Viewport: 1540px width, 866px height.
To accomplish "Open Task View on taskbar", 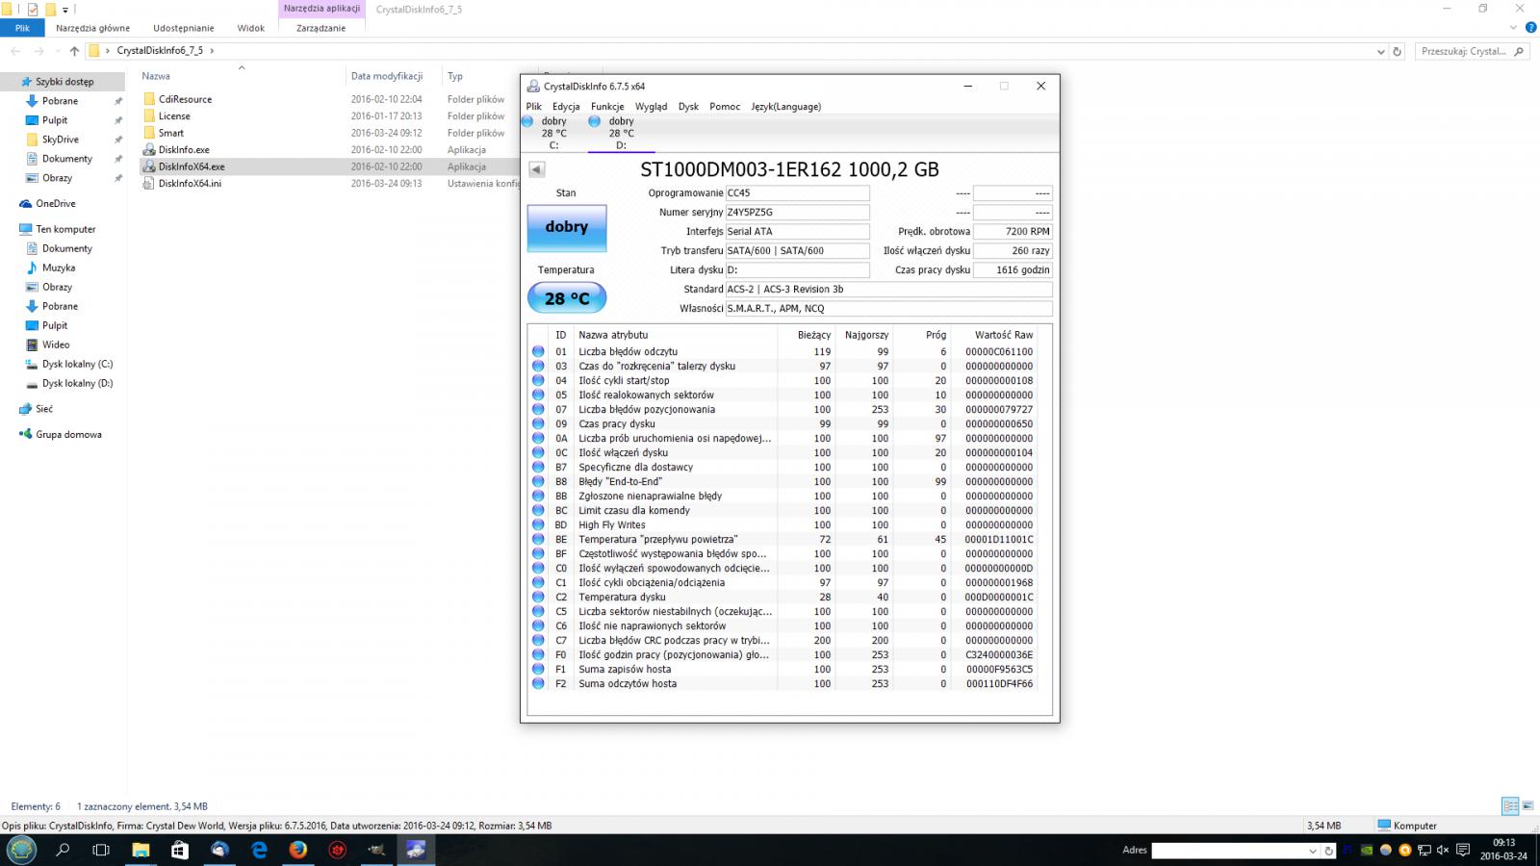I will (x=101, y=850).
